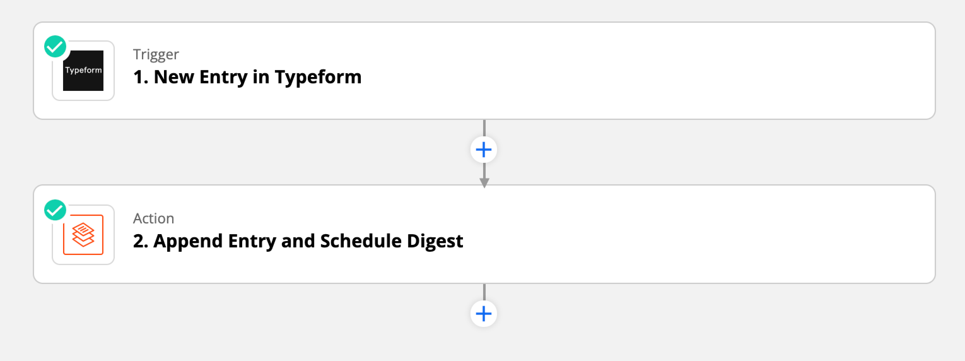Select the rounded tile holding the Typeform logo
965x361 pixels.
click(x=83, y=70)
